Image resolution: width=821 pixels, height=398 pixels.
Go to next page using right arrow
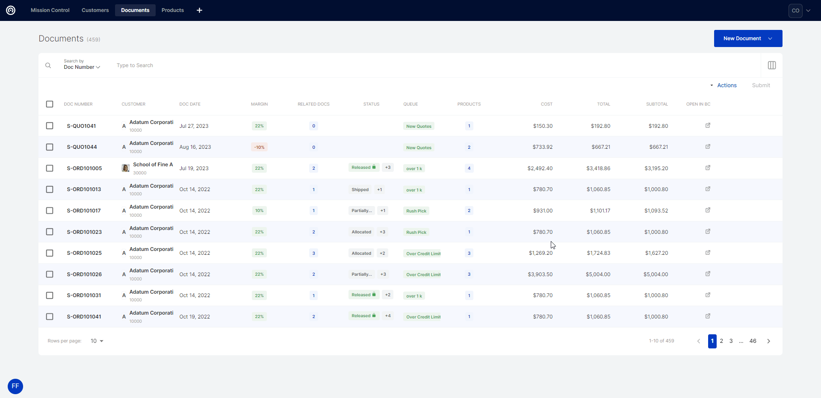pos(768,341)
